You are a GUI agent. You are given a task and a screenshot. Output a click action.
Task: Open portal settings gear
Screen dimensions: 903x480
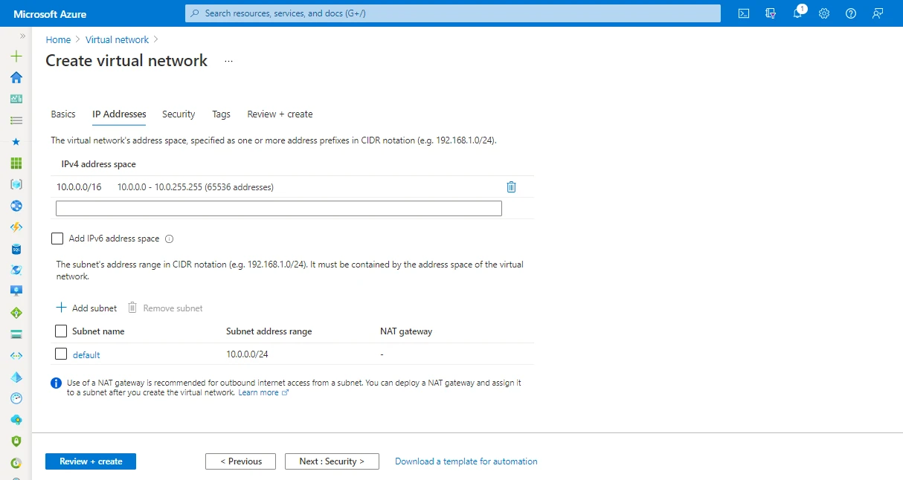824,13
